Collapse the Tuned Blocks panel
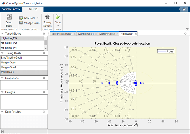 click(x=2, y=34)
